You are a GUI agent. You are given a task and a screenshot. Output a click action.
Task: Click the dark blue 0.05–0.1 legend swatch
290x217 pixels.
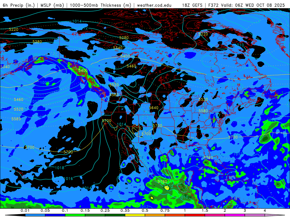[55, 215]
